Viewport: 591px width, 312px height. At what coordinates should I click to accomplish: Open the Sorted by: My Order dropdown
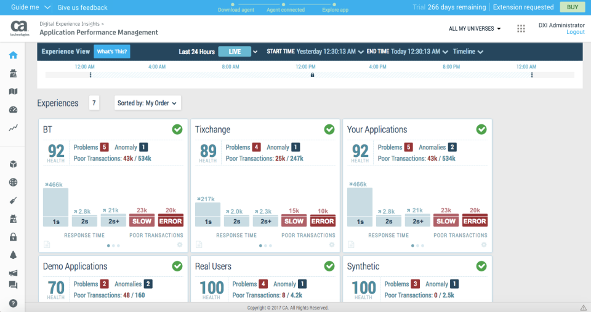point(147,103)
